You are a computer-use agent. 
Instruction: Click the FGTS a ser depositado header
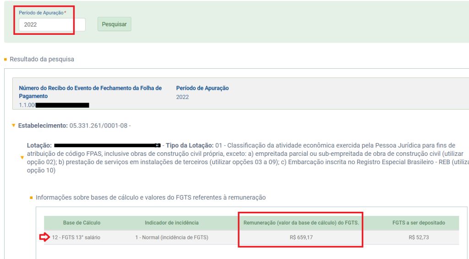click(419, 223)
